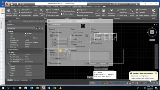The width and height of the screenshot is (160, 90).
Task: Click the Align Space tool
Action: [x=82, y=10]
